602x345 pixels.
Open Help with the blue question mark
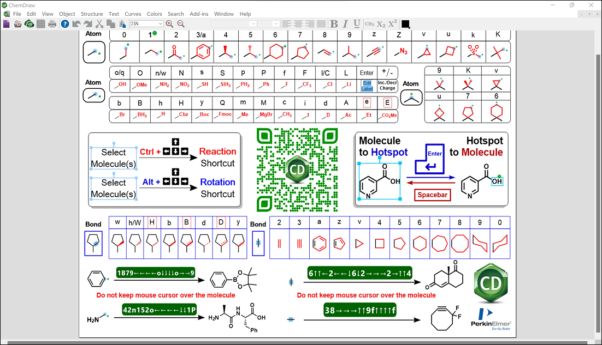click(x=65, y=24)
